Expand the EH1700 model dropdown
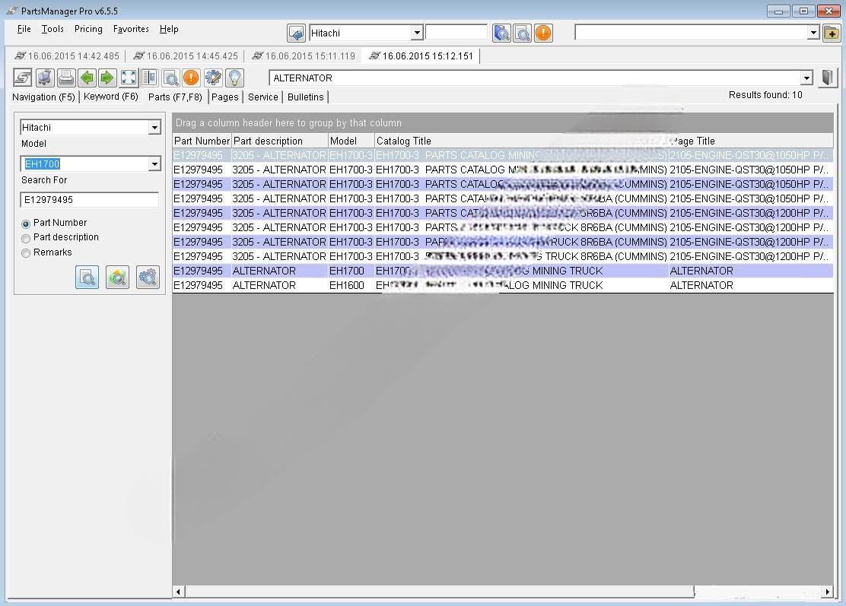846x606 pixels. 154,163
